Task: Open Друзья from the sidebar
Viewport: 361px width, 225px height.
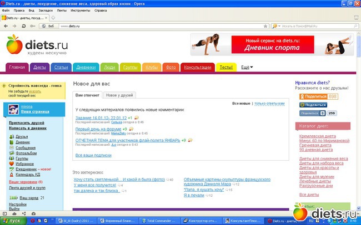Action: pos(22,136)
